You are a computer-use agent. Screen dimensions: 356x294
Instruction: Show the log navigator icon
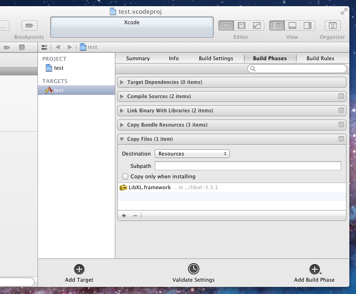[22, 47]
